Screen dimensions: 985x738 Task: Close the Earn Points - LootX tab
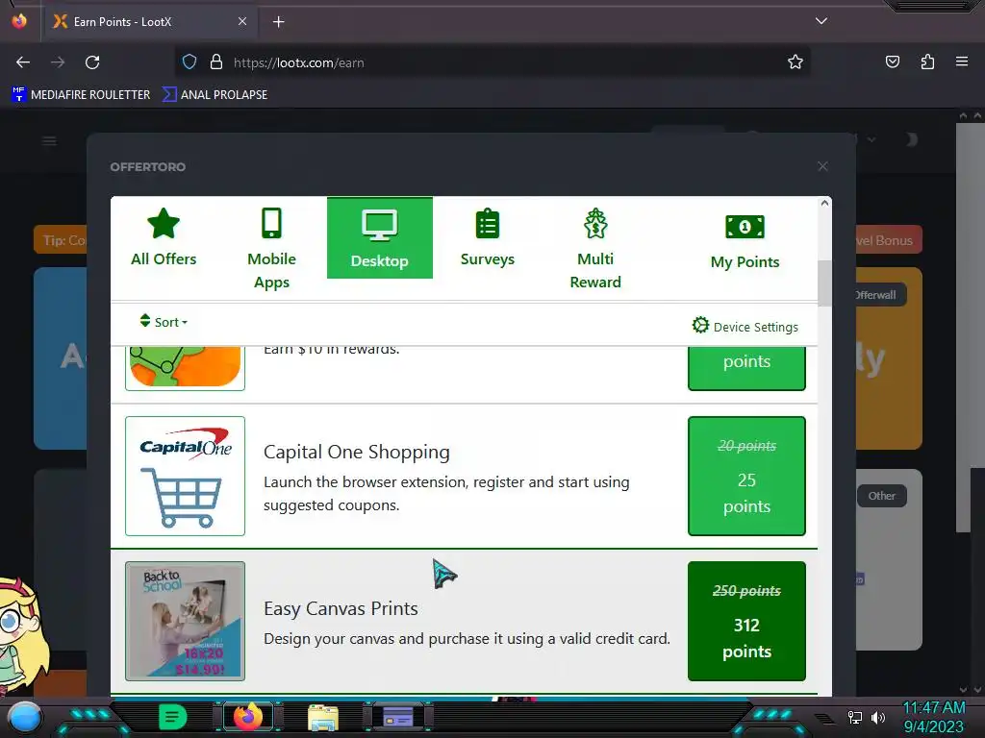[242, 21]
